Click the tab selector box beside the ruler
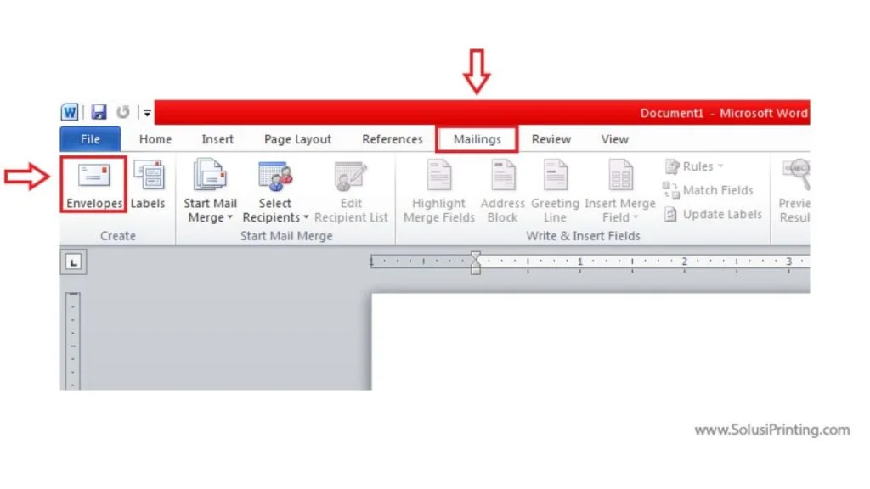The height and width of the screenshot is (489, 870). (x=73, y=261)
